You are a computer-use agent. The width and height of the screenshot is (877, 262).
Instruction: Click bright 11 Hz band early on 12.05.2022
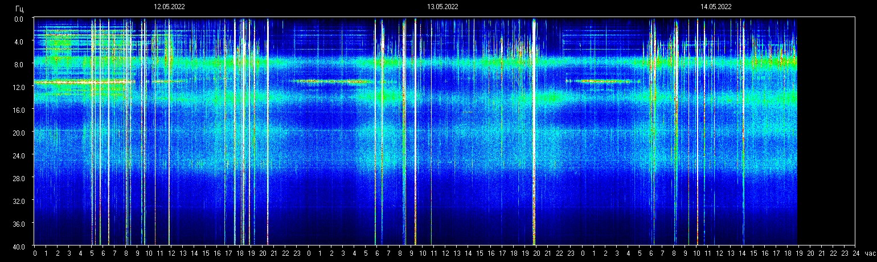pos(85,82)
